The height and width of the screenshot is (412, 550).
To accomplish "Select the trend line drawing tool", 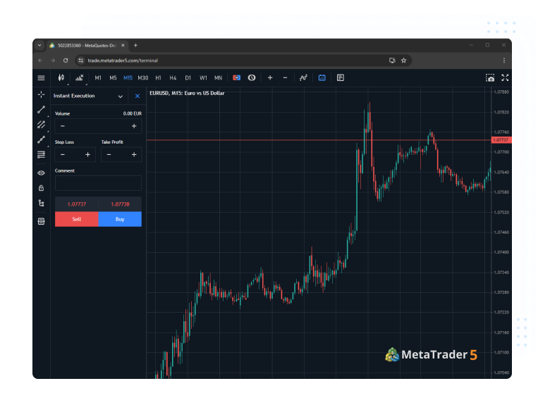I will coord(41,110).
